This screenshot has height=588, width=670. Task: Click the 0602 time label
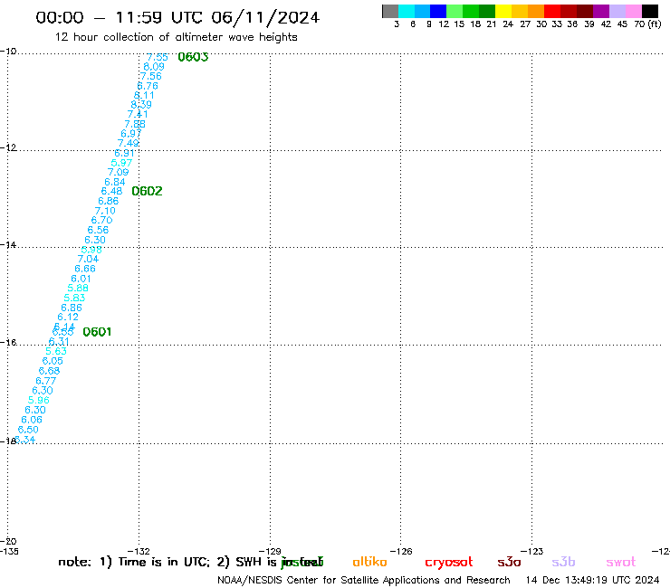point(147,191)
